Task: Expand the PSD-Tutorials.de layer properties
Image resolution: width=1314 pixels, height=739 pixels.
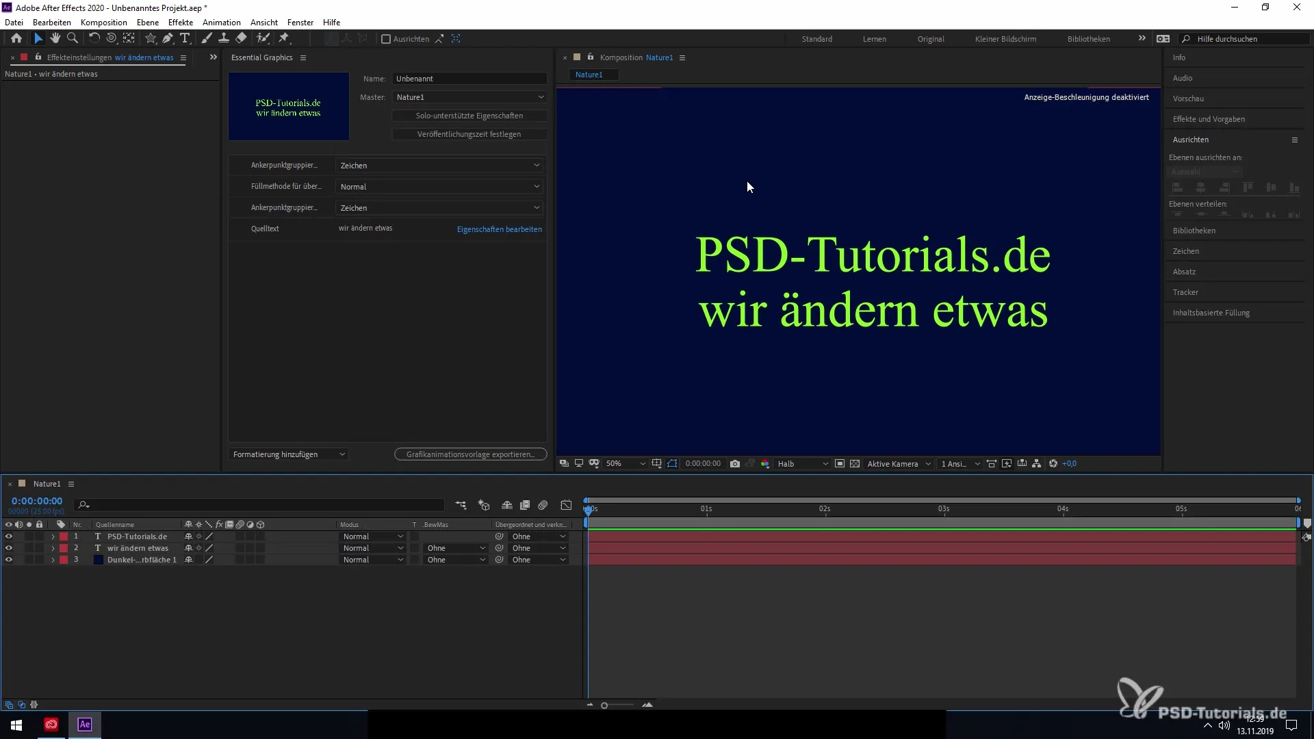Action: [x=53, y=536]
